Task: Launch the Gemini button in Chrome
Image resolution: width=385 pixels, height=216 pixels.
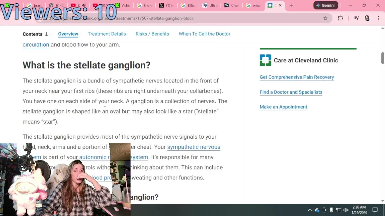Action: coord(326,5)
